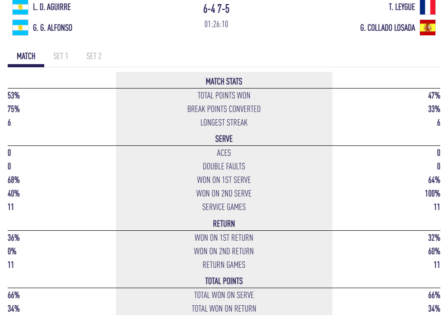Open the SET 1 tab
Image resolution: width=448 pixels, height=322 pixels.
coord(61,56)
